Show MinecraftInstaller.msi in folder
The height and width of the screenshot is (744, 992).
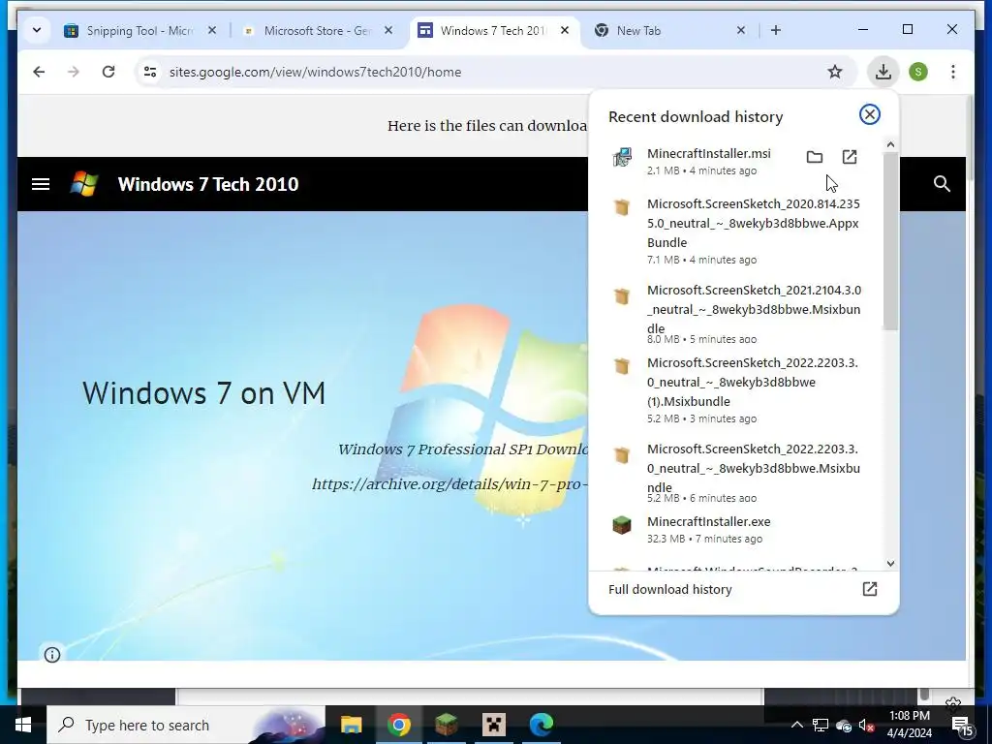tap(814, 157)
